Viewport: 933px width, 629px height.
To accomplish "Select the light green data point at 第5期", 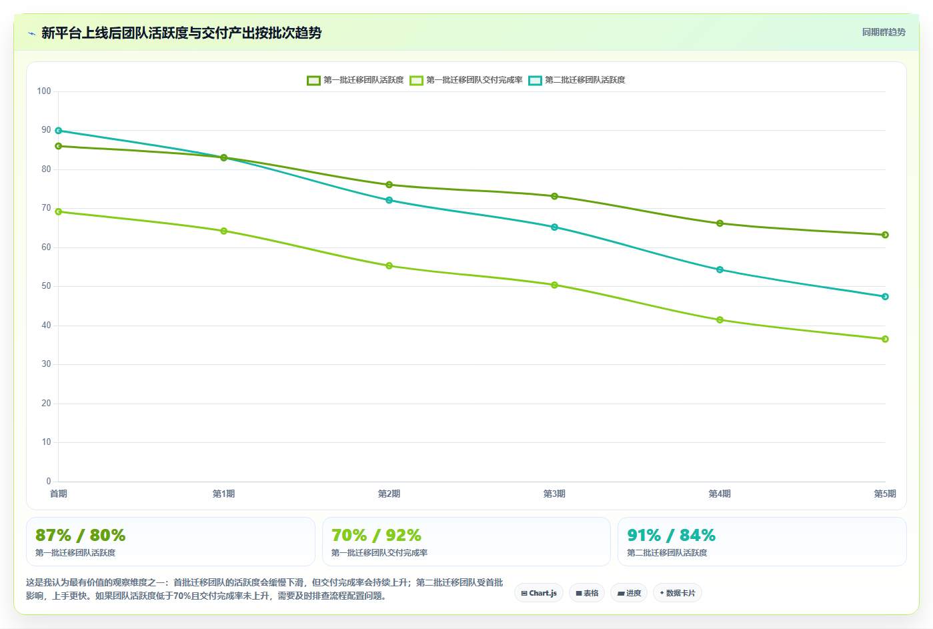I will coord(886,339).
